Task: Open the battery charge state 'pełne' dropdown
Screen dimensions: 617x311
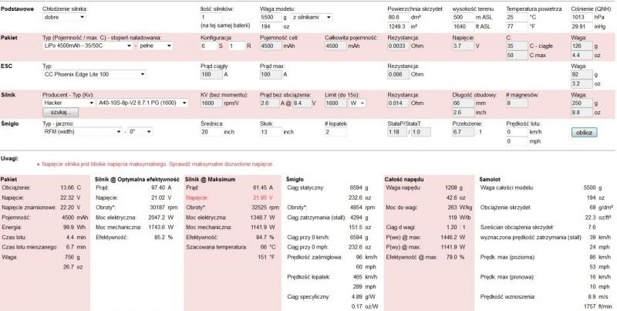Action: 157,46
